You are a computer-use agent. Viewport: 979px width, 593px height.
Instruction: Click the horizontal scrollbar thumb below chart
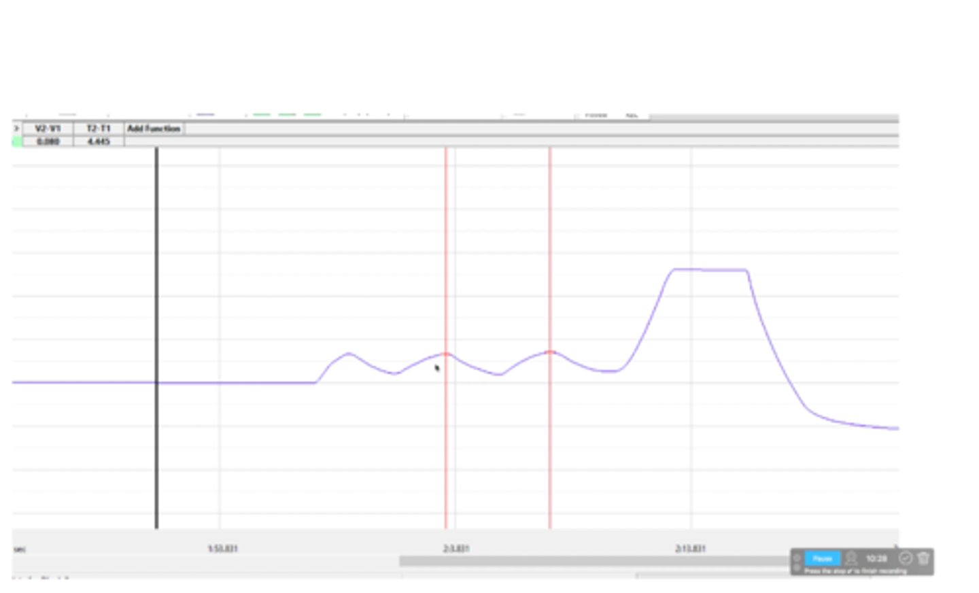point(596,561)
